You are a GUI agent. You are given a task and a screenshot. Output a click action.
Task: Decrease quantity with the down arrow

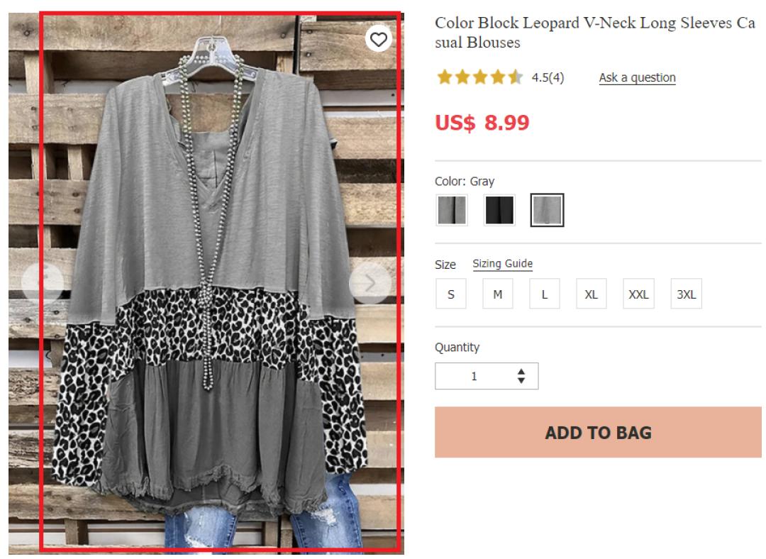point(522,381)
